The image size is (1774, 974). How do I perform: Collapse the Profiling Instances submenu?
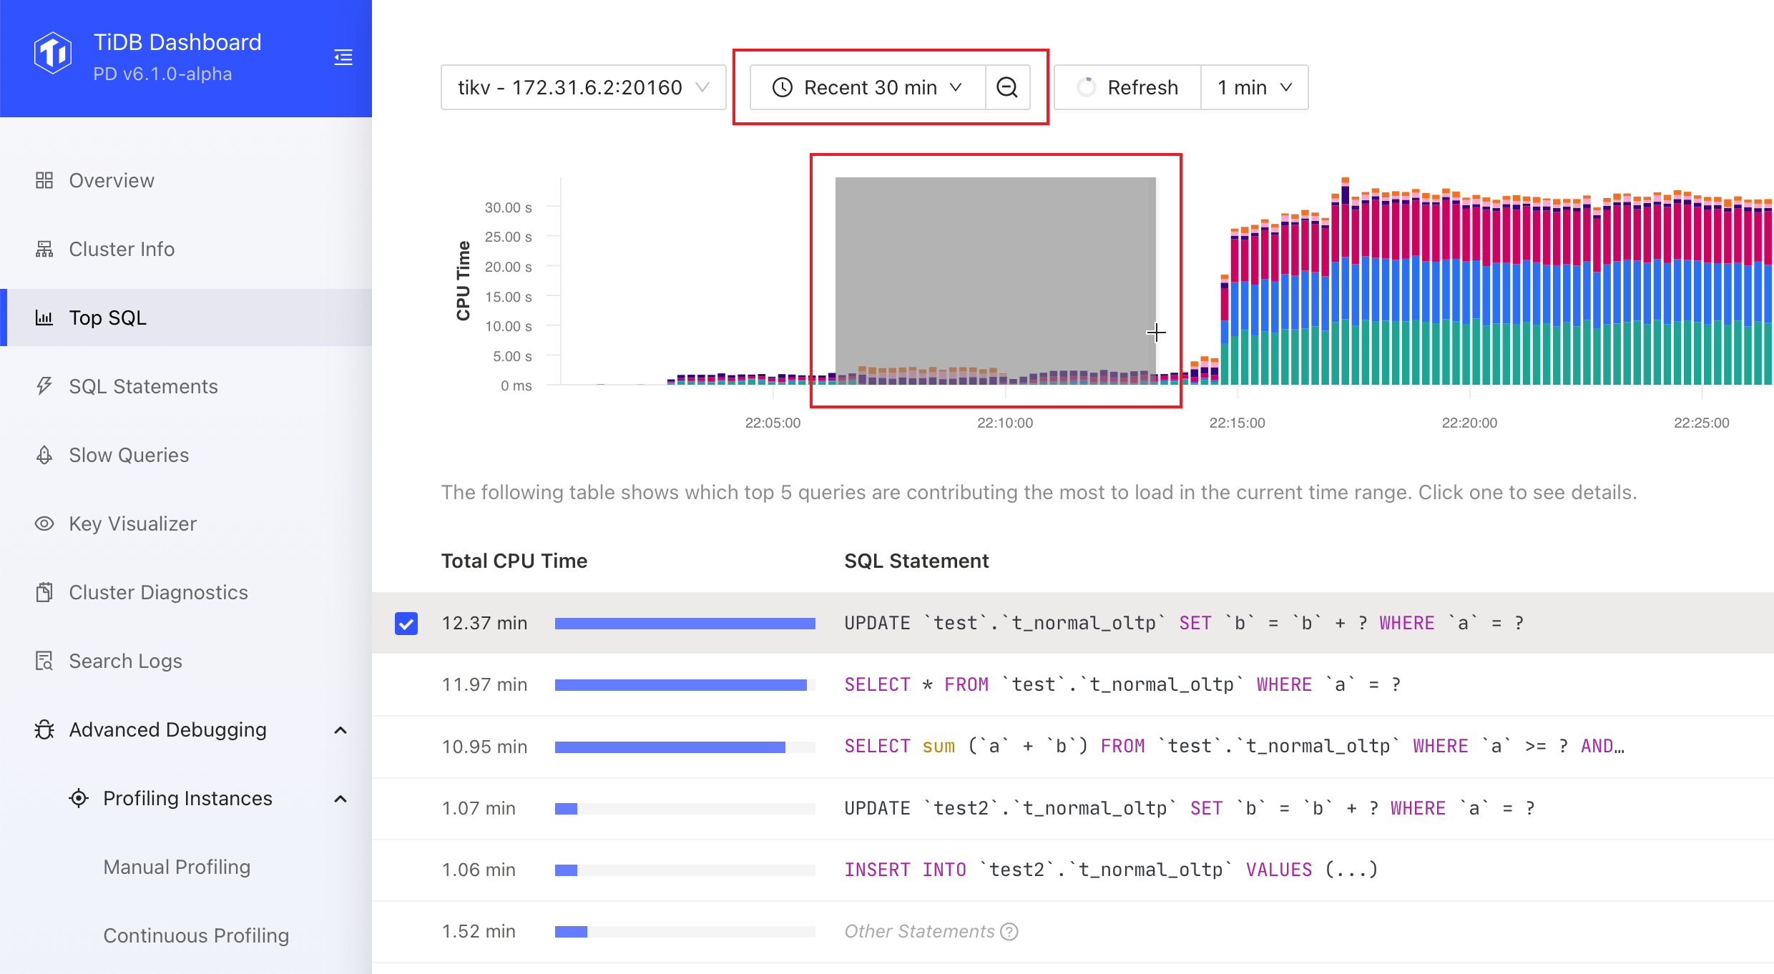[x=340, y=799]
